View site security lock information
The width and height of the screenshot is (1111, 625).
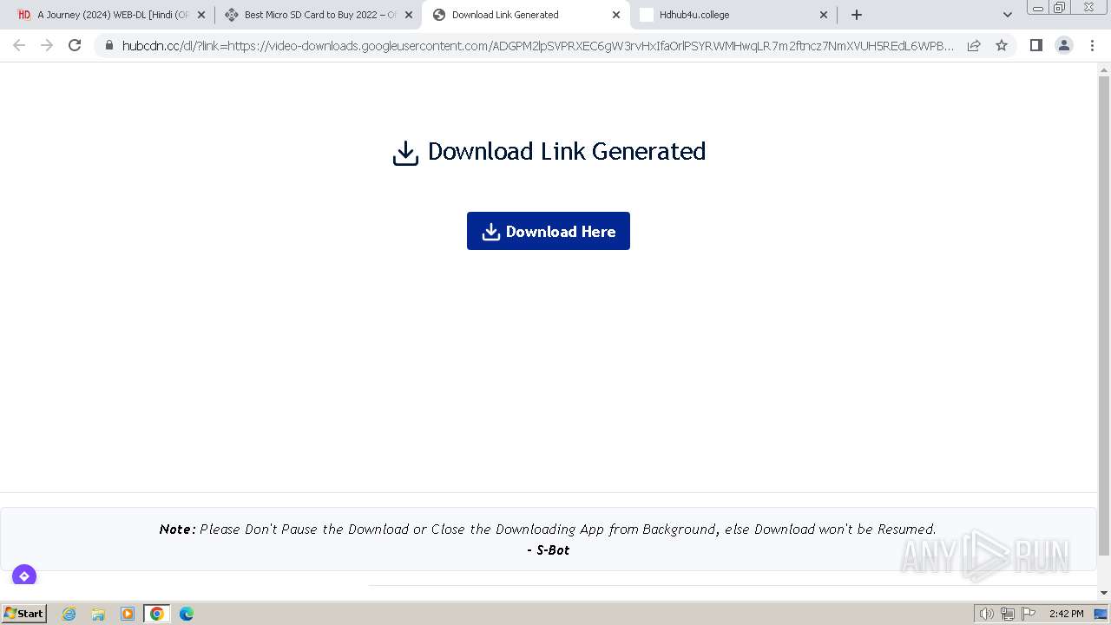[109, 45]
